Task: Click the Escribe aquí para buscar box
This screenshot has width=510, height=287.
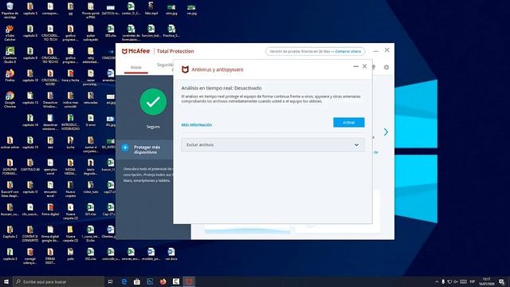Action: pos(58,281)
